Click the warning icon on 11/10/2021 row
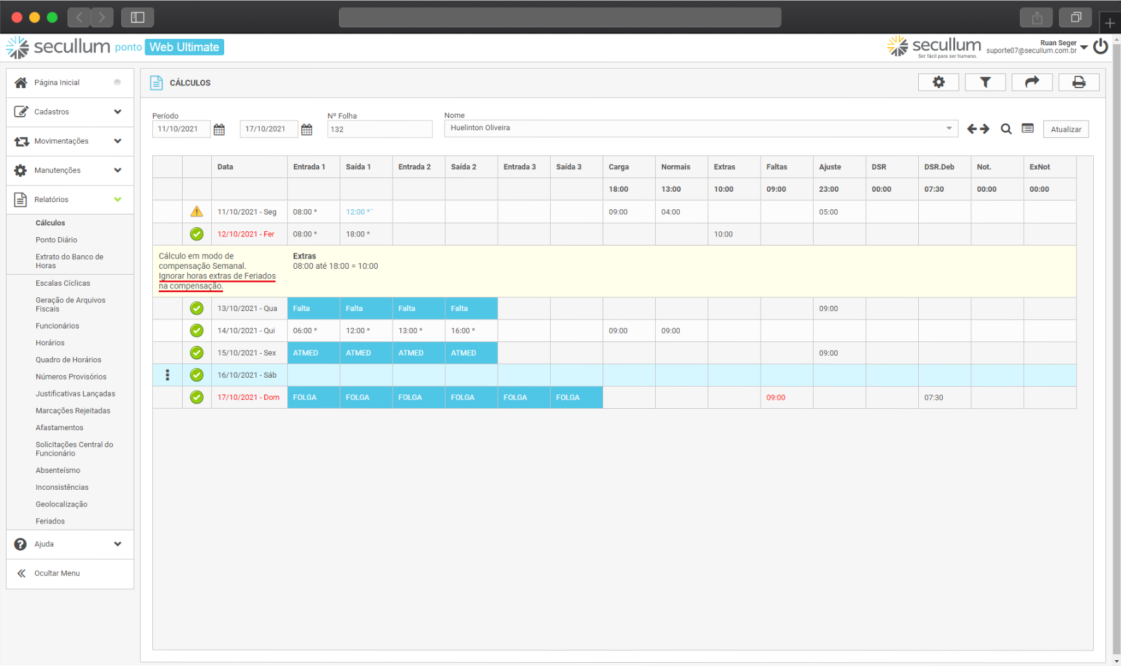This screenshot has width=1121, height=666. (196, 212)
